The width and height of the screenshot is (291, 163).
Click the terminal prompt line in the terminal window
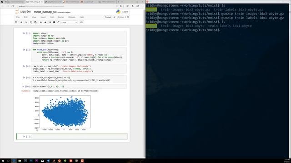183,30
